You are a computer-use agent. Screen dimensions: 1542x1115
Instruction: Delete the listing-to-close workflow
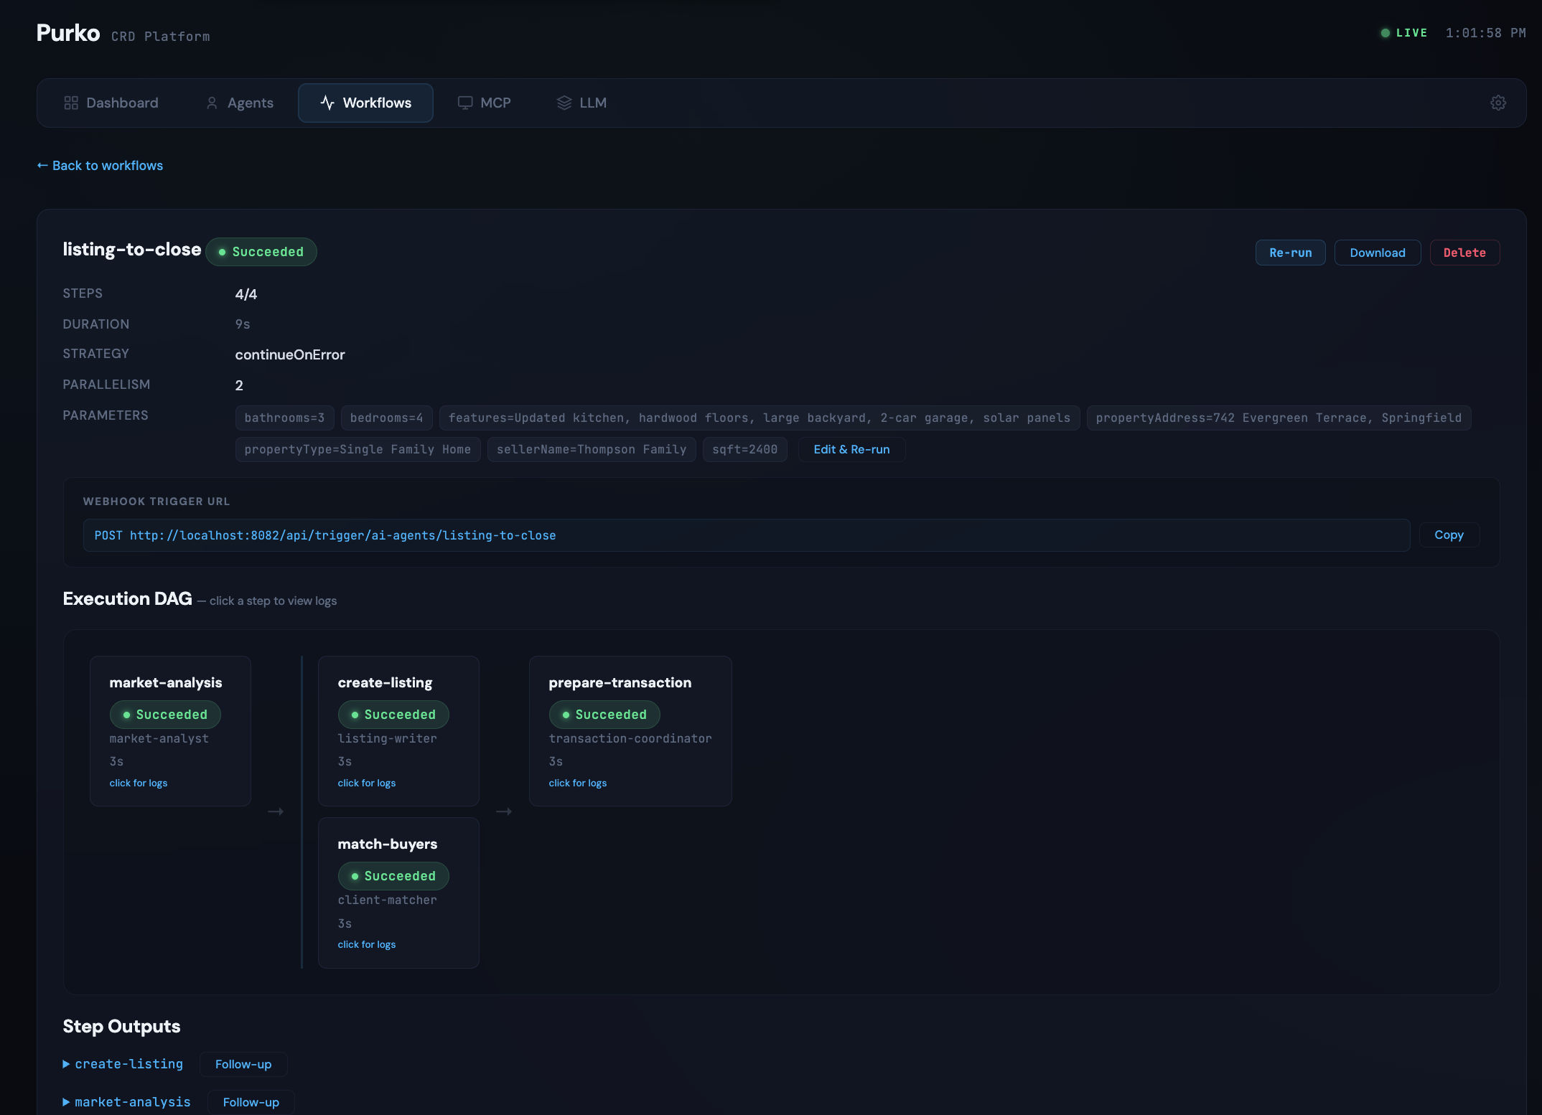pyautogui.click(x=1464, y=253)
